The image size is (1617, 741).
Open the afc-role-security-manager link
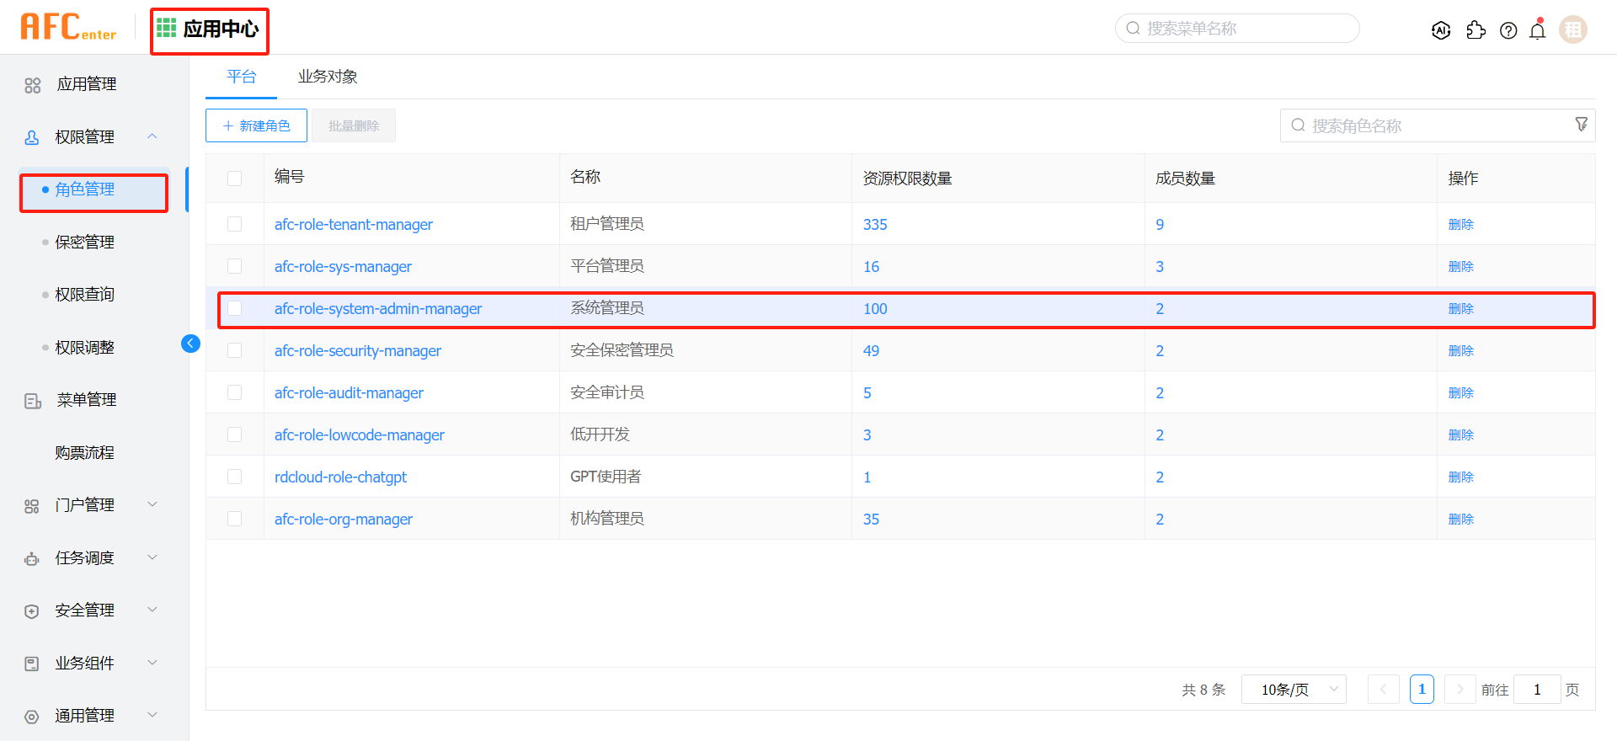pos(357,350)
